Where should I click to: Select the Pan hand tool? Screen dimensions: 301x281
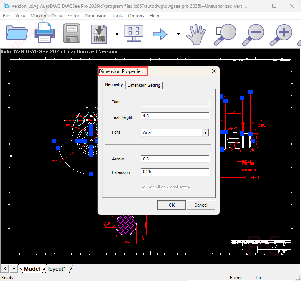[196, 35]
